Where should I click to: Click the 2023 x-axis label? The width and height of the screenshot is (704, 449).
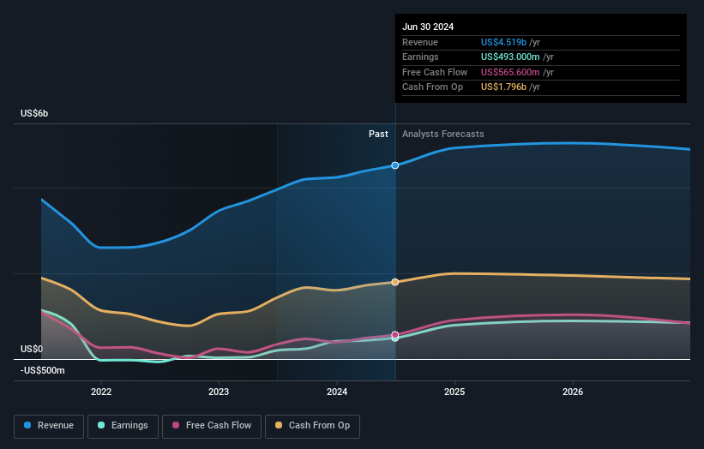(x=219, y=392)
